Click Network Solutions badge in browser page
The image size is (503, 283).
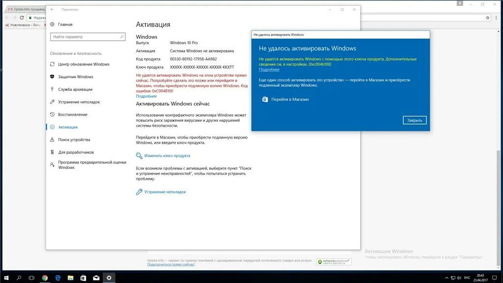click(334, 262)
